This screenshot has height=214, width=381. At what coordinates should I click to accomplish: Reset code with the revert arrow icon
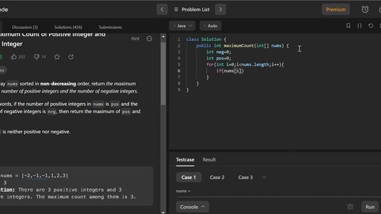[x=370, y=26]
